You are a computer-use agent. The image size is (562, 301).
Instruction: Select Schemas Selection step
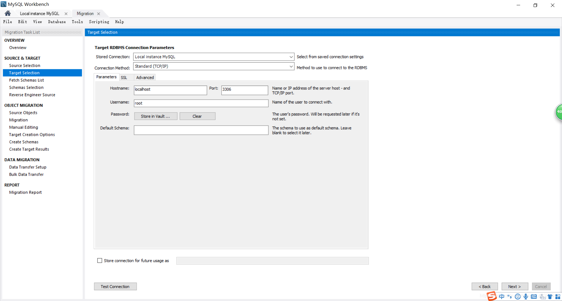[26, 87]
